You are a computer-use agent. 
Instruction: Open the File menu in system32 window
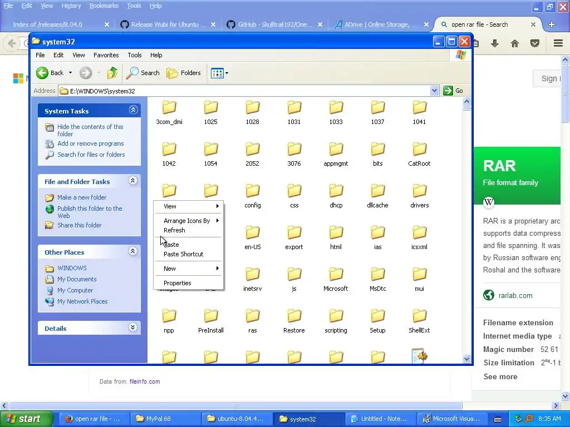coord(40,55)
